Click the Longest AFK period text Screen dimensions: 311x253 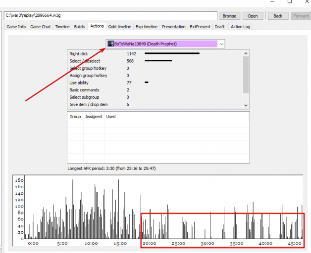tap(111, 169)
